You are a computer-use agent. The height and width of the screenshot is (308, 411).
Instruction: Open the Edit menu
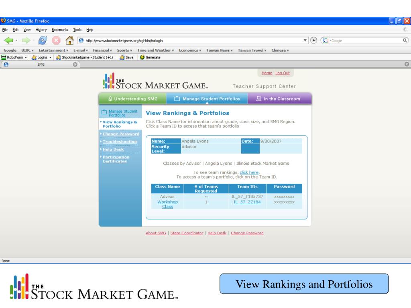coord(16,30)
